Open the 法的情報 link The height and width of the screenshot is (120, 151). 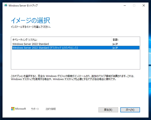pos(51,109)
